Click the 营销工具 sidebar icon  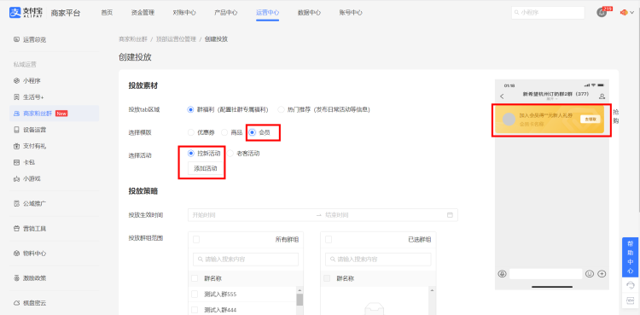(x=16, y=229)
